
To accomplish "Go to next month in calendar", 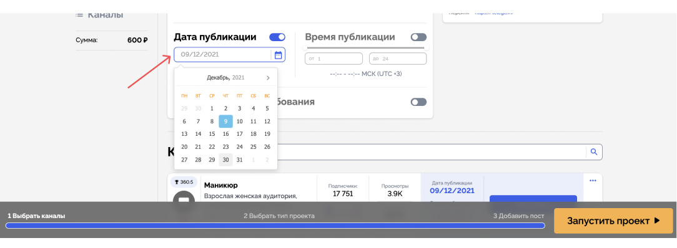I will click(268, 78).
